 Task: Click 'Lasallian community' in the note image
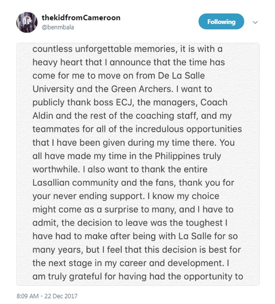(75, 183)
